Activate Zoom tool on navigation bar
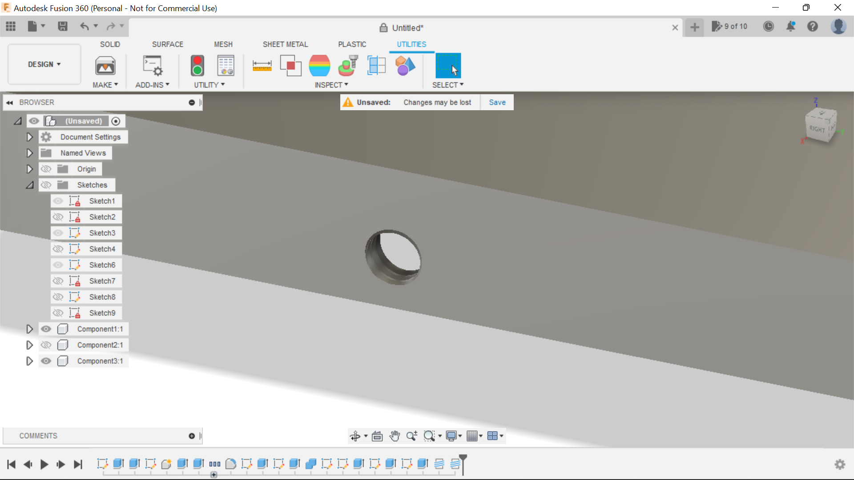The height and width of the screenshot is (480, 854). click(x=411, y=436)
